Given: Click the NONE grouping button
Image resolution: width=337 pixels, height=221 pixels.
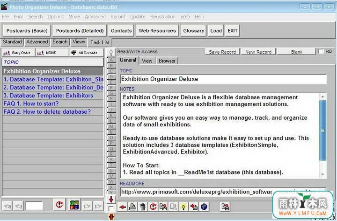Looking at the screenshot, I should pyautogui.click(x=52, y=53).
